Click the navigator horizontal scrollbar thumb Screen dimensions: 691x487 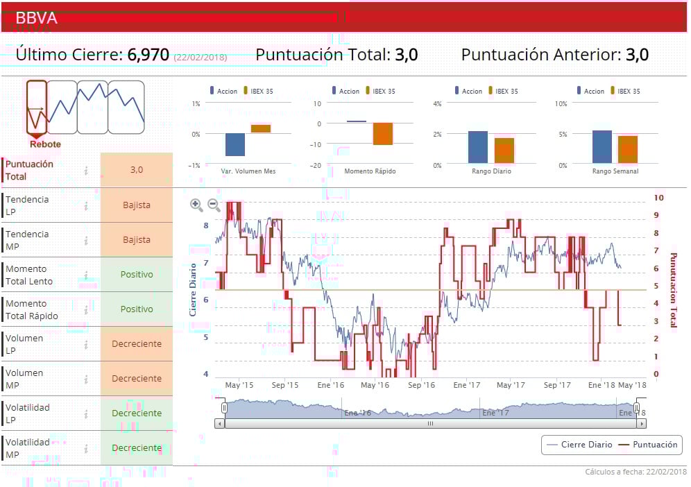click(x=431, y=424)
